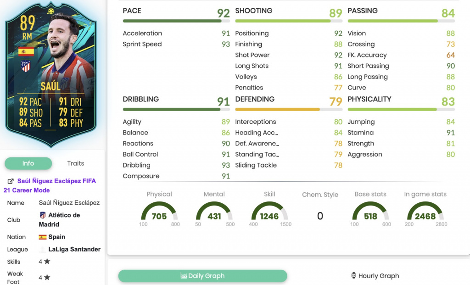Click the Weak Foot star icon

47,277
